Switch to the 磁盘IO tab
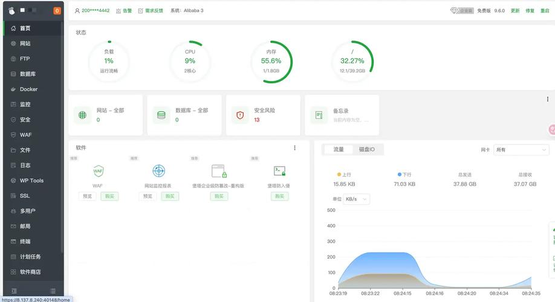555x302 pixels. pos(367,150)
